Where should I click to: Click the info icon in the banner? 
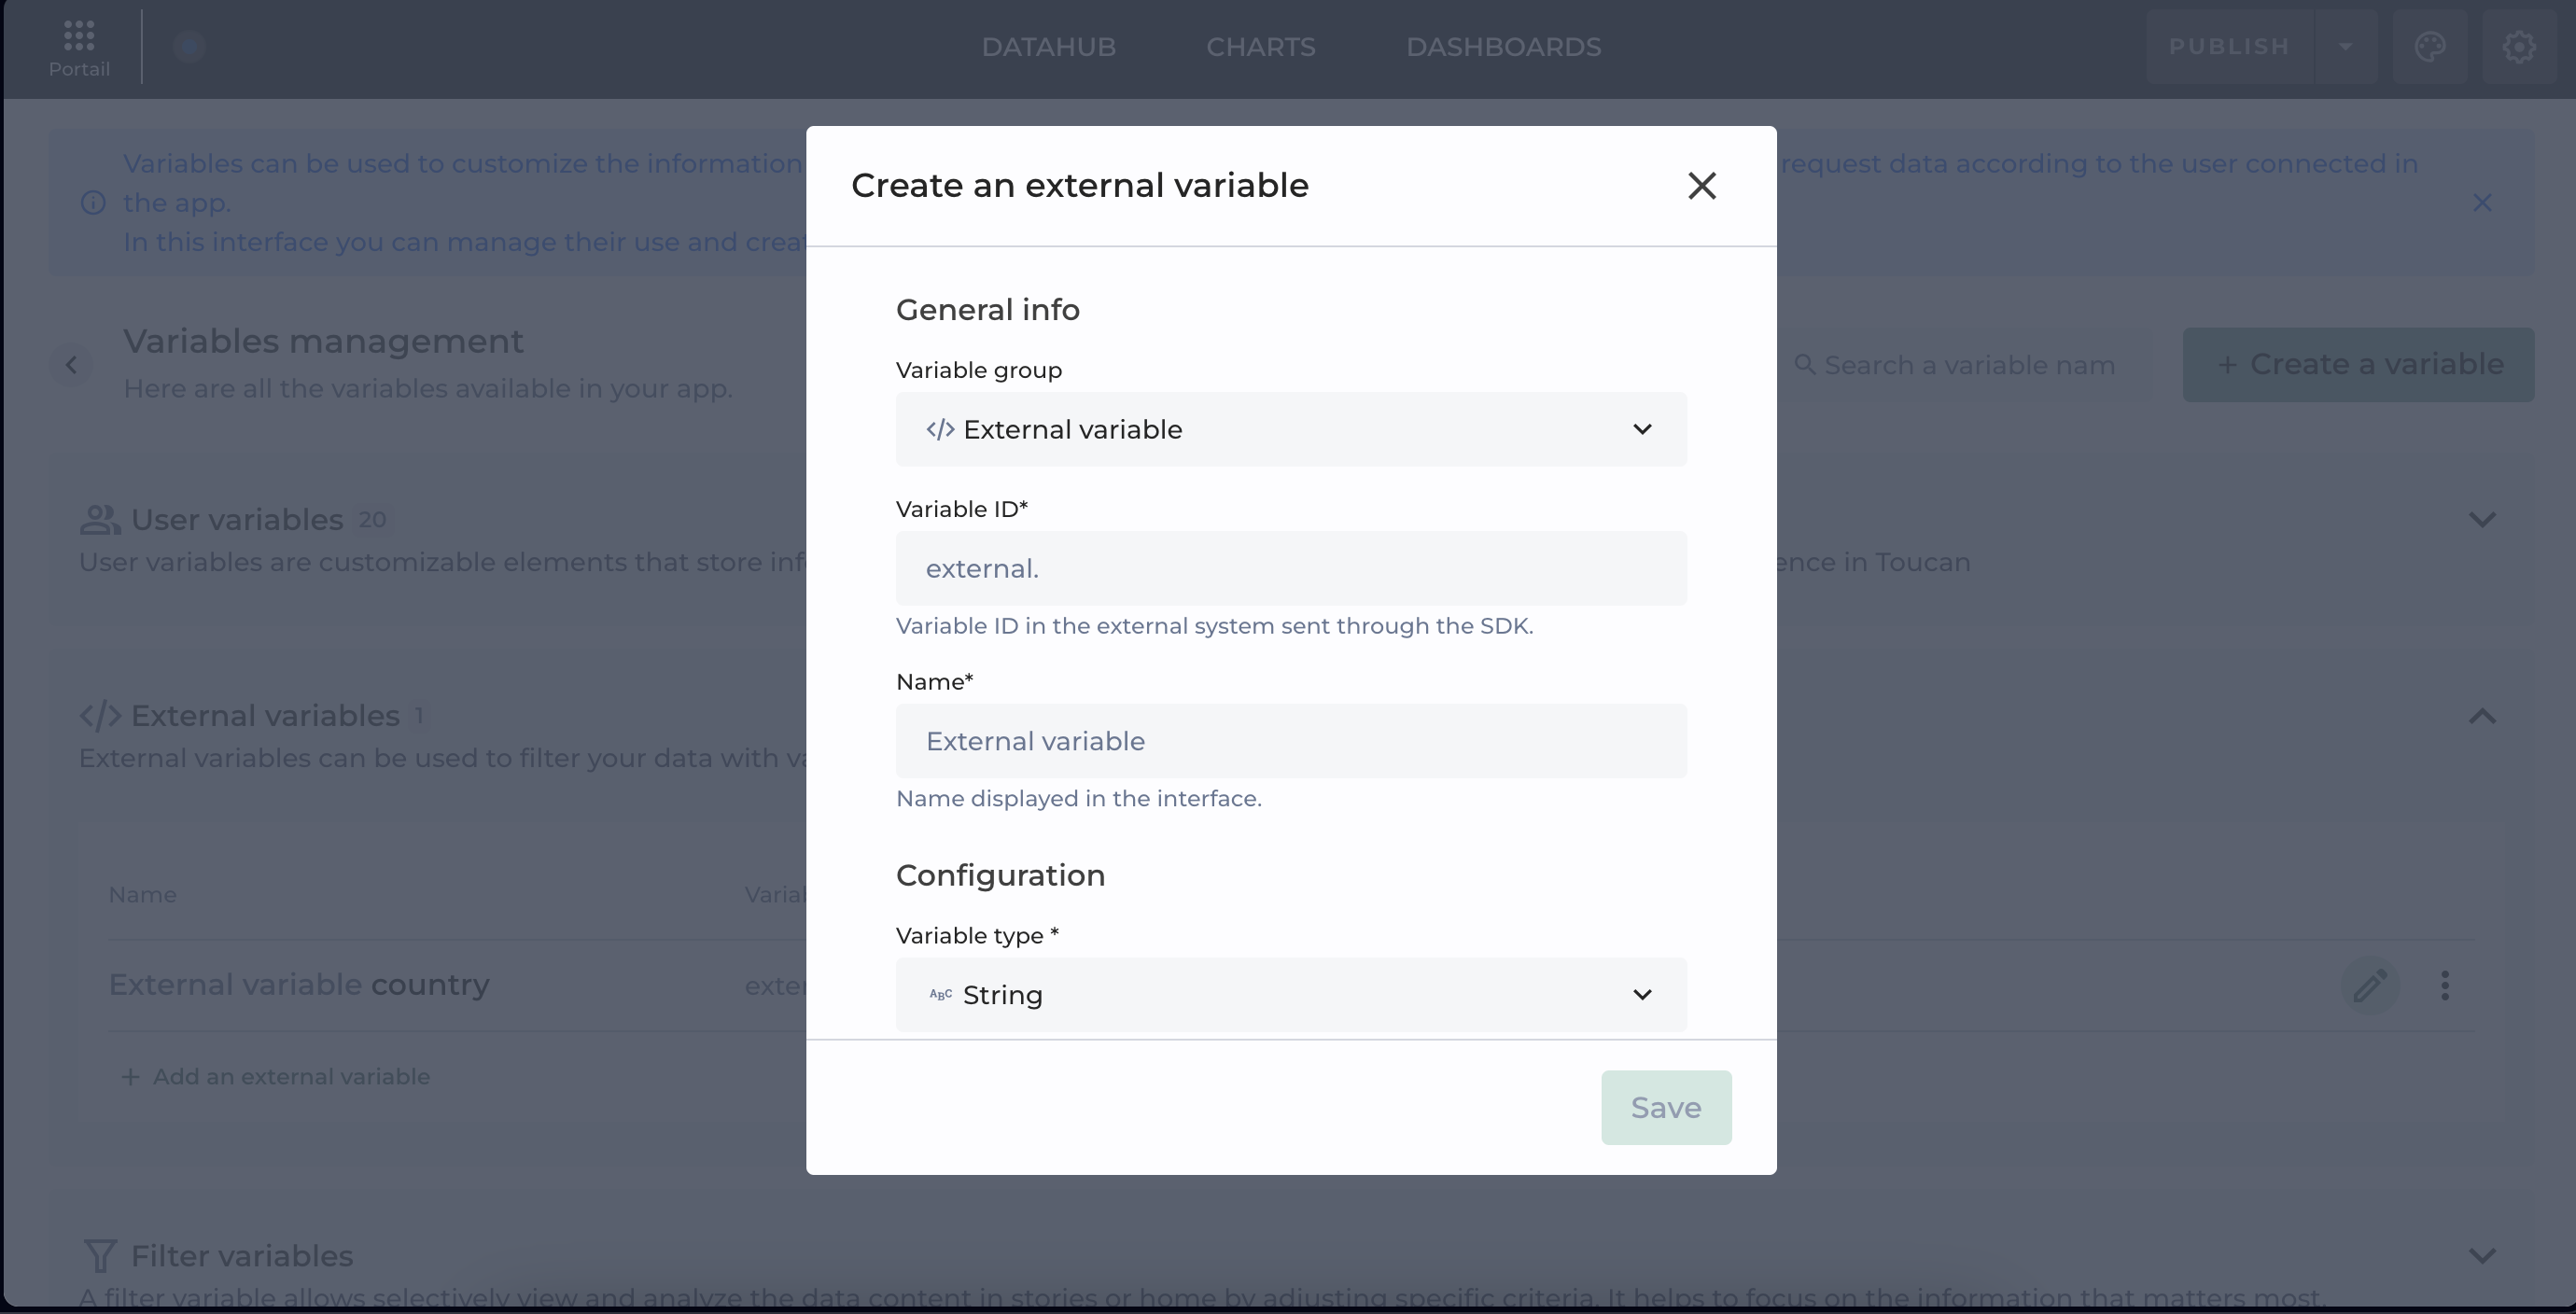coord(93,203)
